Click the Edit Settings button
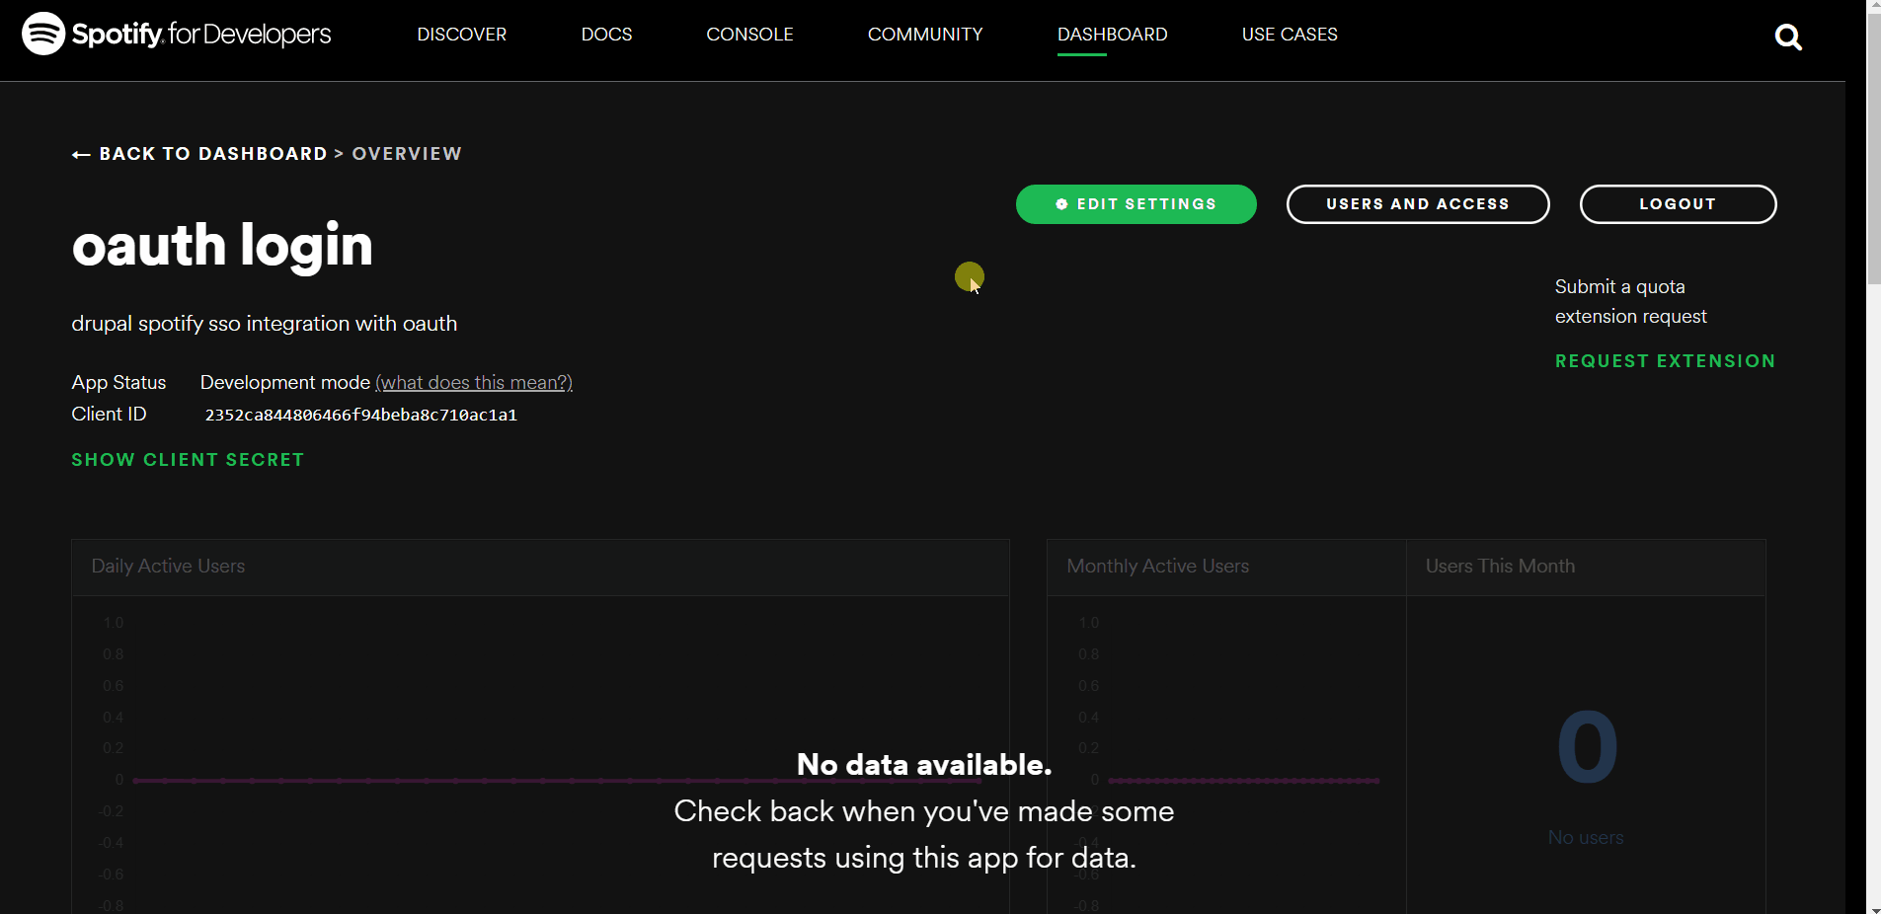 coord(1136,204)
